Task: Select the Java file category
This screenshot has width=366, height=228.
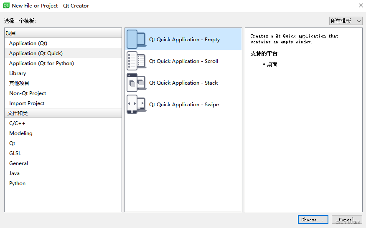Action: tap(63, 173)
